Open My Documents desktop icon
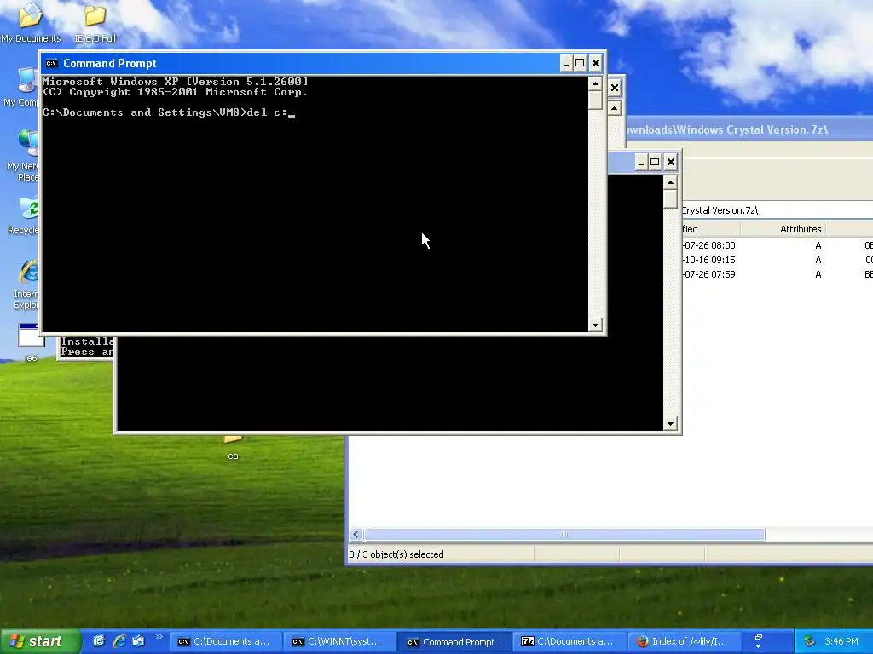Screen dimensions: 873x654 [31, 22]
